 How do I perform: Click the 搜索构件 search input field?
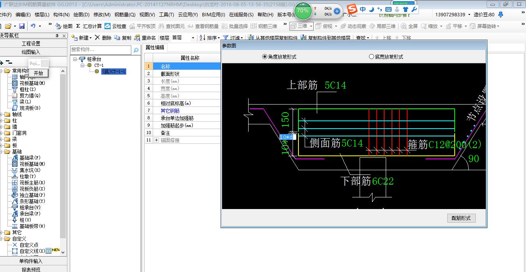pyautogui.click(x=101, y=50)
